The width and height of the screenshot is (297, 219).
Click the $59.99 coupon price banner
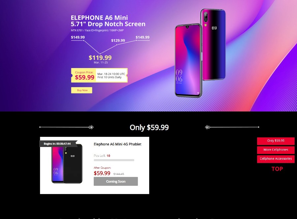[x=99, y=75]
